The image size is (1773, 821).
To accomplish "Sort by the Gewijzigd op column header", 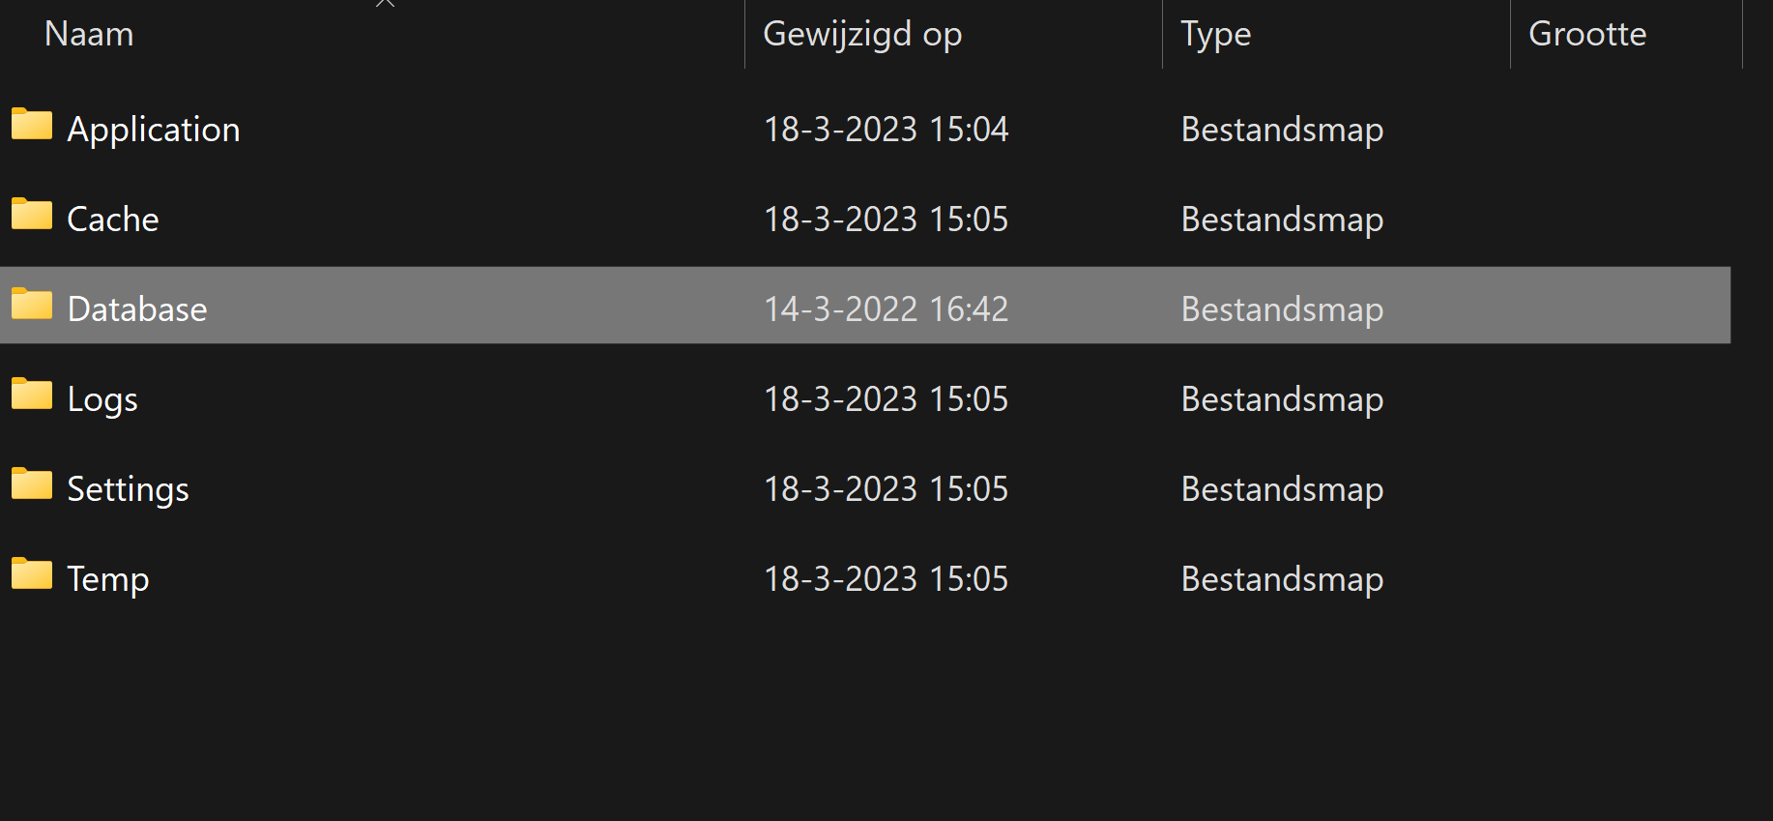I will tap(862, 34).
